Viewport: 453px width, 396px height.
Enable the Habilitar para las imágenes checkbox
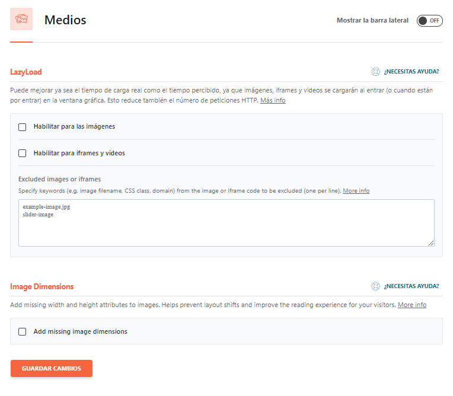pyautogui.click(x=23, y=127)
